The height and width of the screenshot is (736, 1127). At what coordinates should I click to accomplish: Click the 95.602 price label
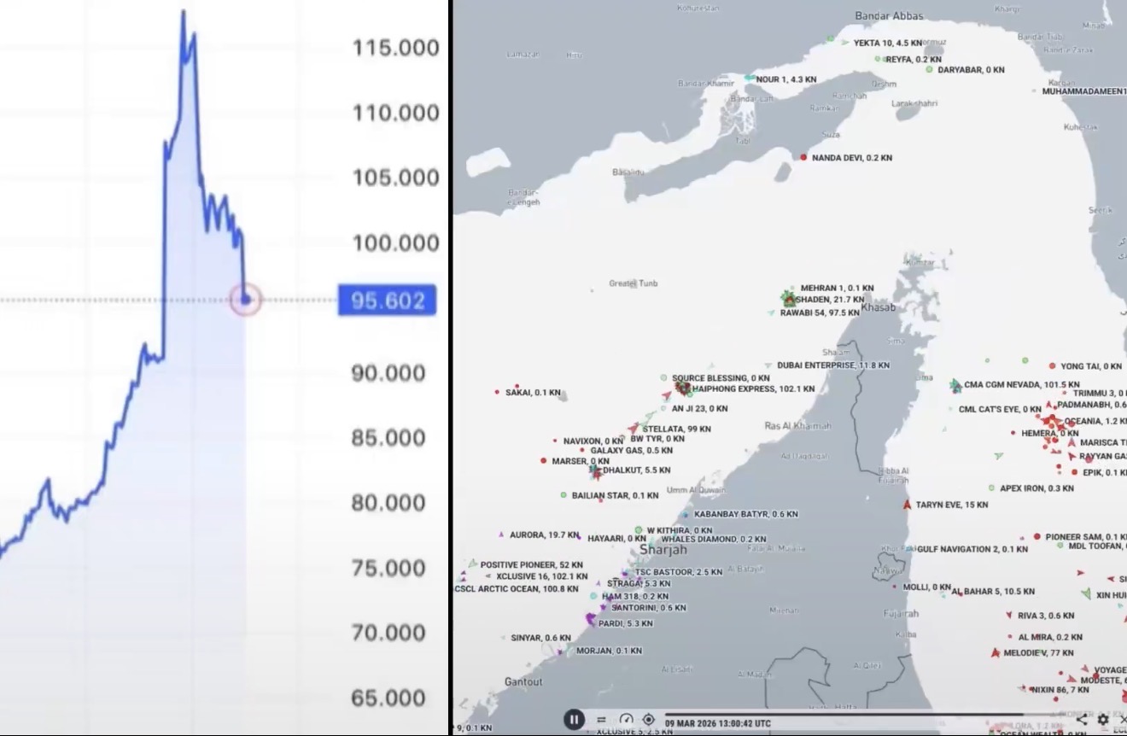(387, 301)
